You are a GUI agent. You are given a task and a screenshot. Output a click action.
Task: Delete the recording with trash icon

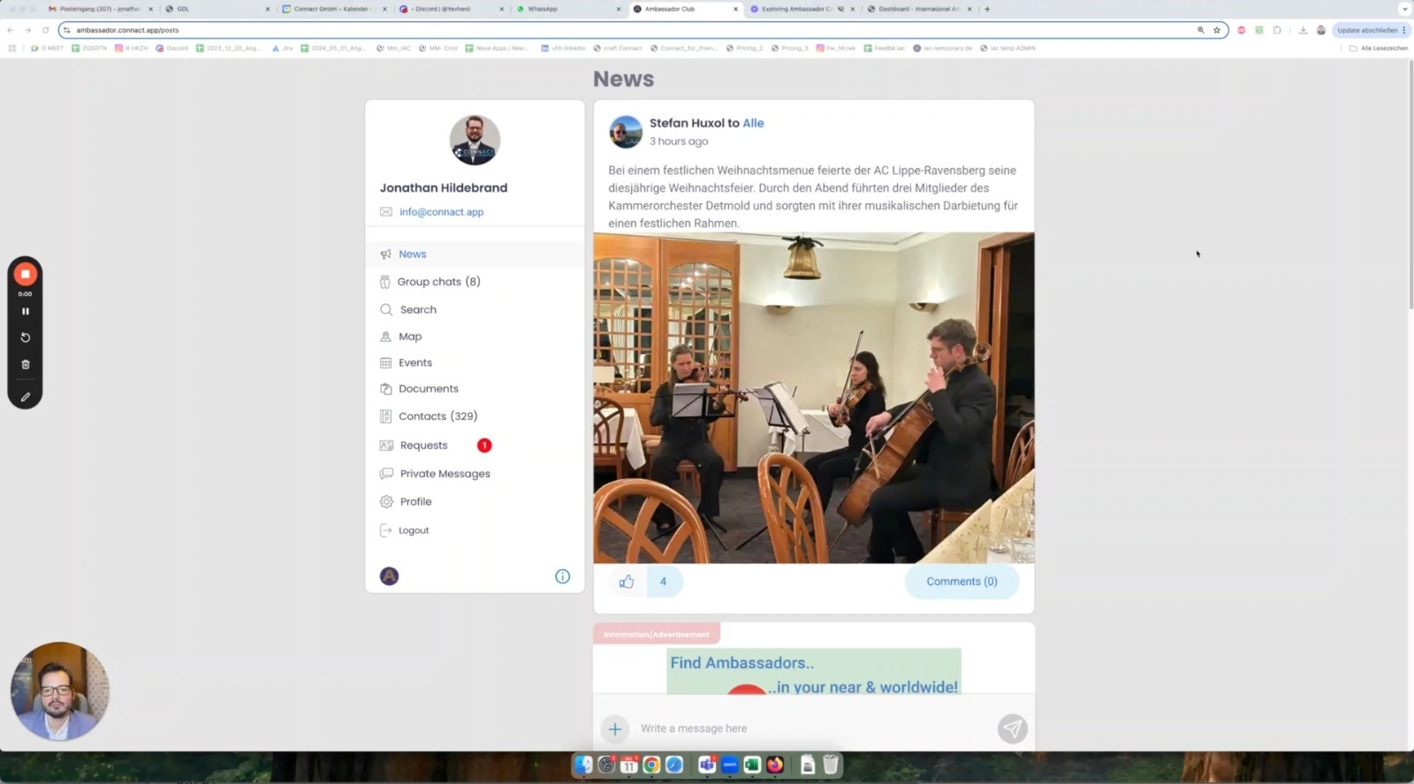[26, 364]
